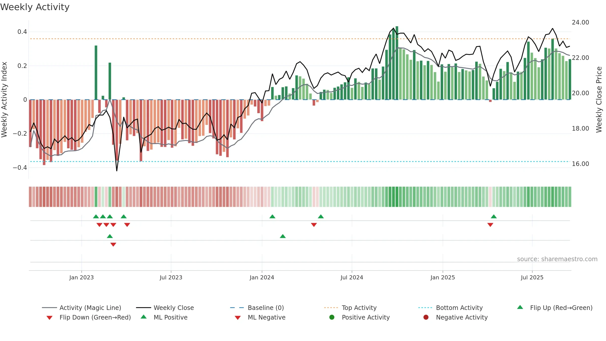Viewport: 606px width, 341px height.
Task: Click the −0.2 activity index axis label
Action: point(20,134)
